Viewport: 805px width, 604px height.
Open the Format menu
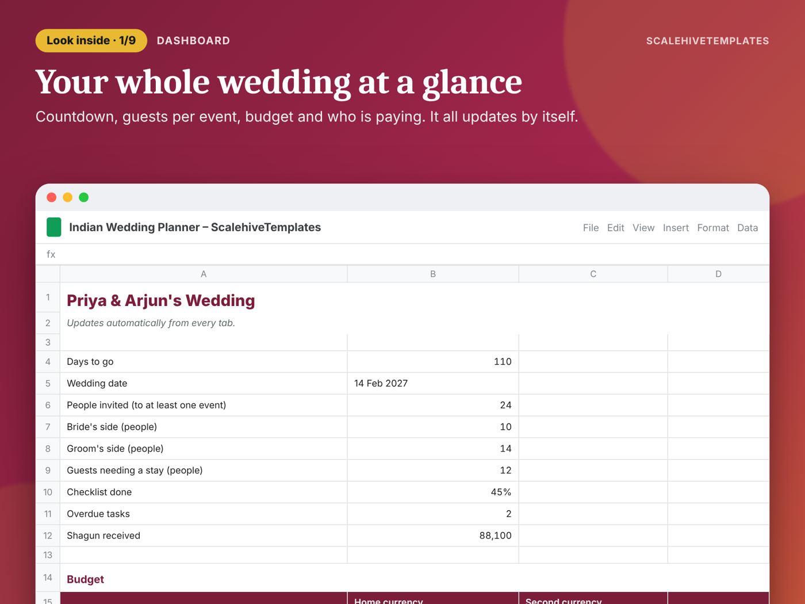[713, 228]
